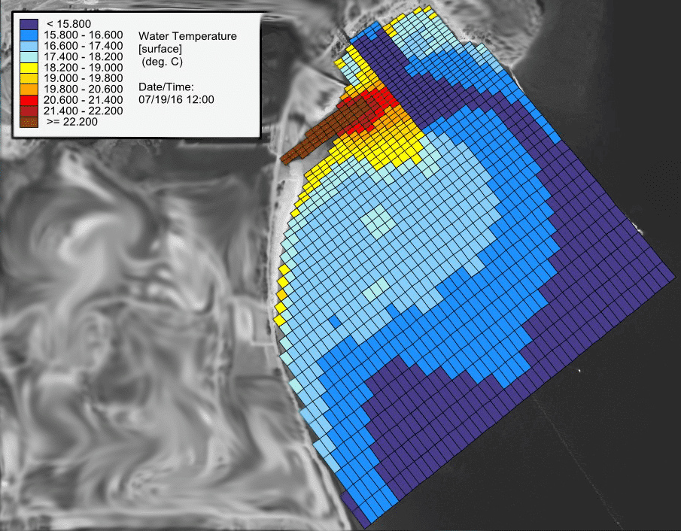Screen dimensions: 681x531
Task: Click the 18.200 - 19.000 yellow swatch
Action: 29,68
